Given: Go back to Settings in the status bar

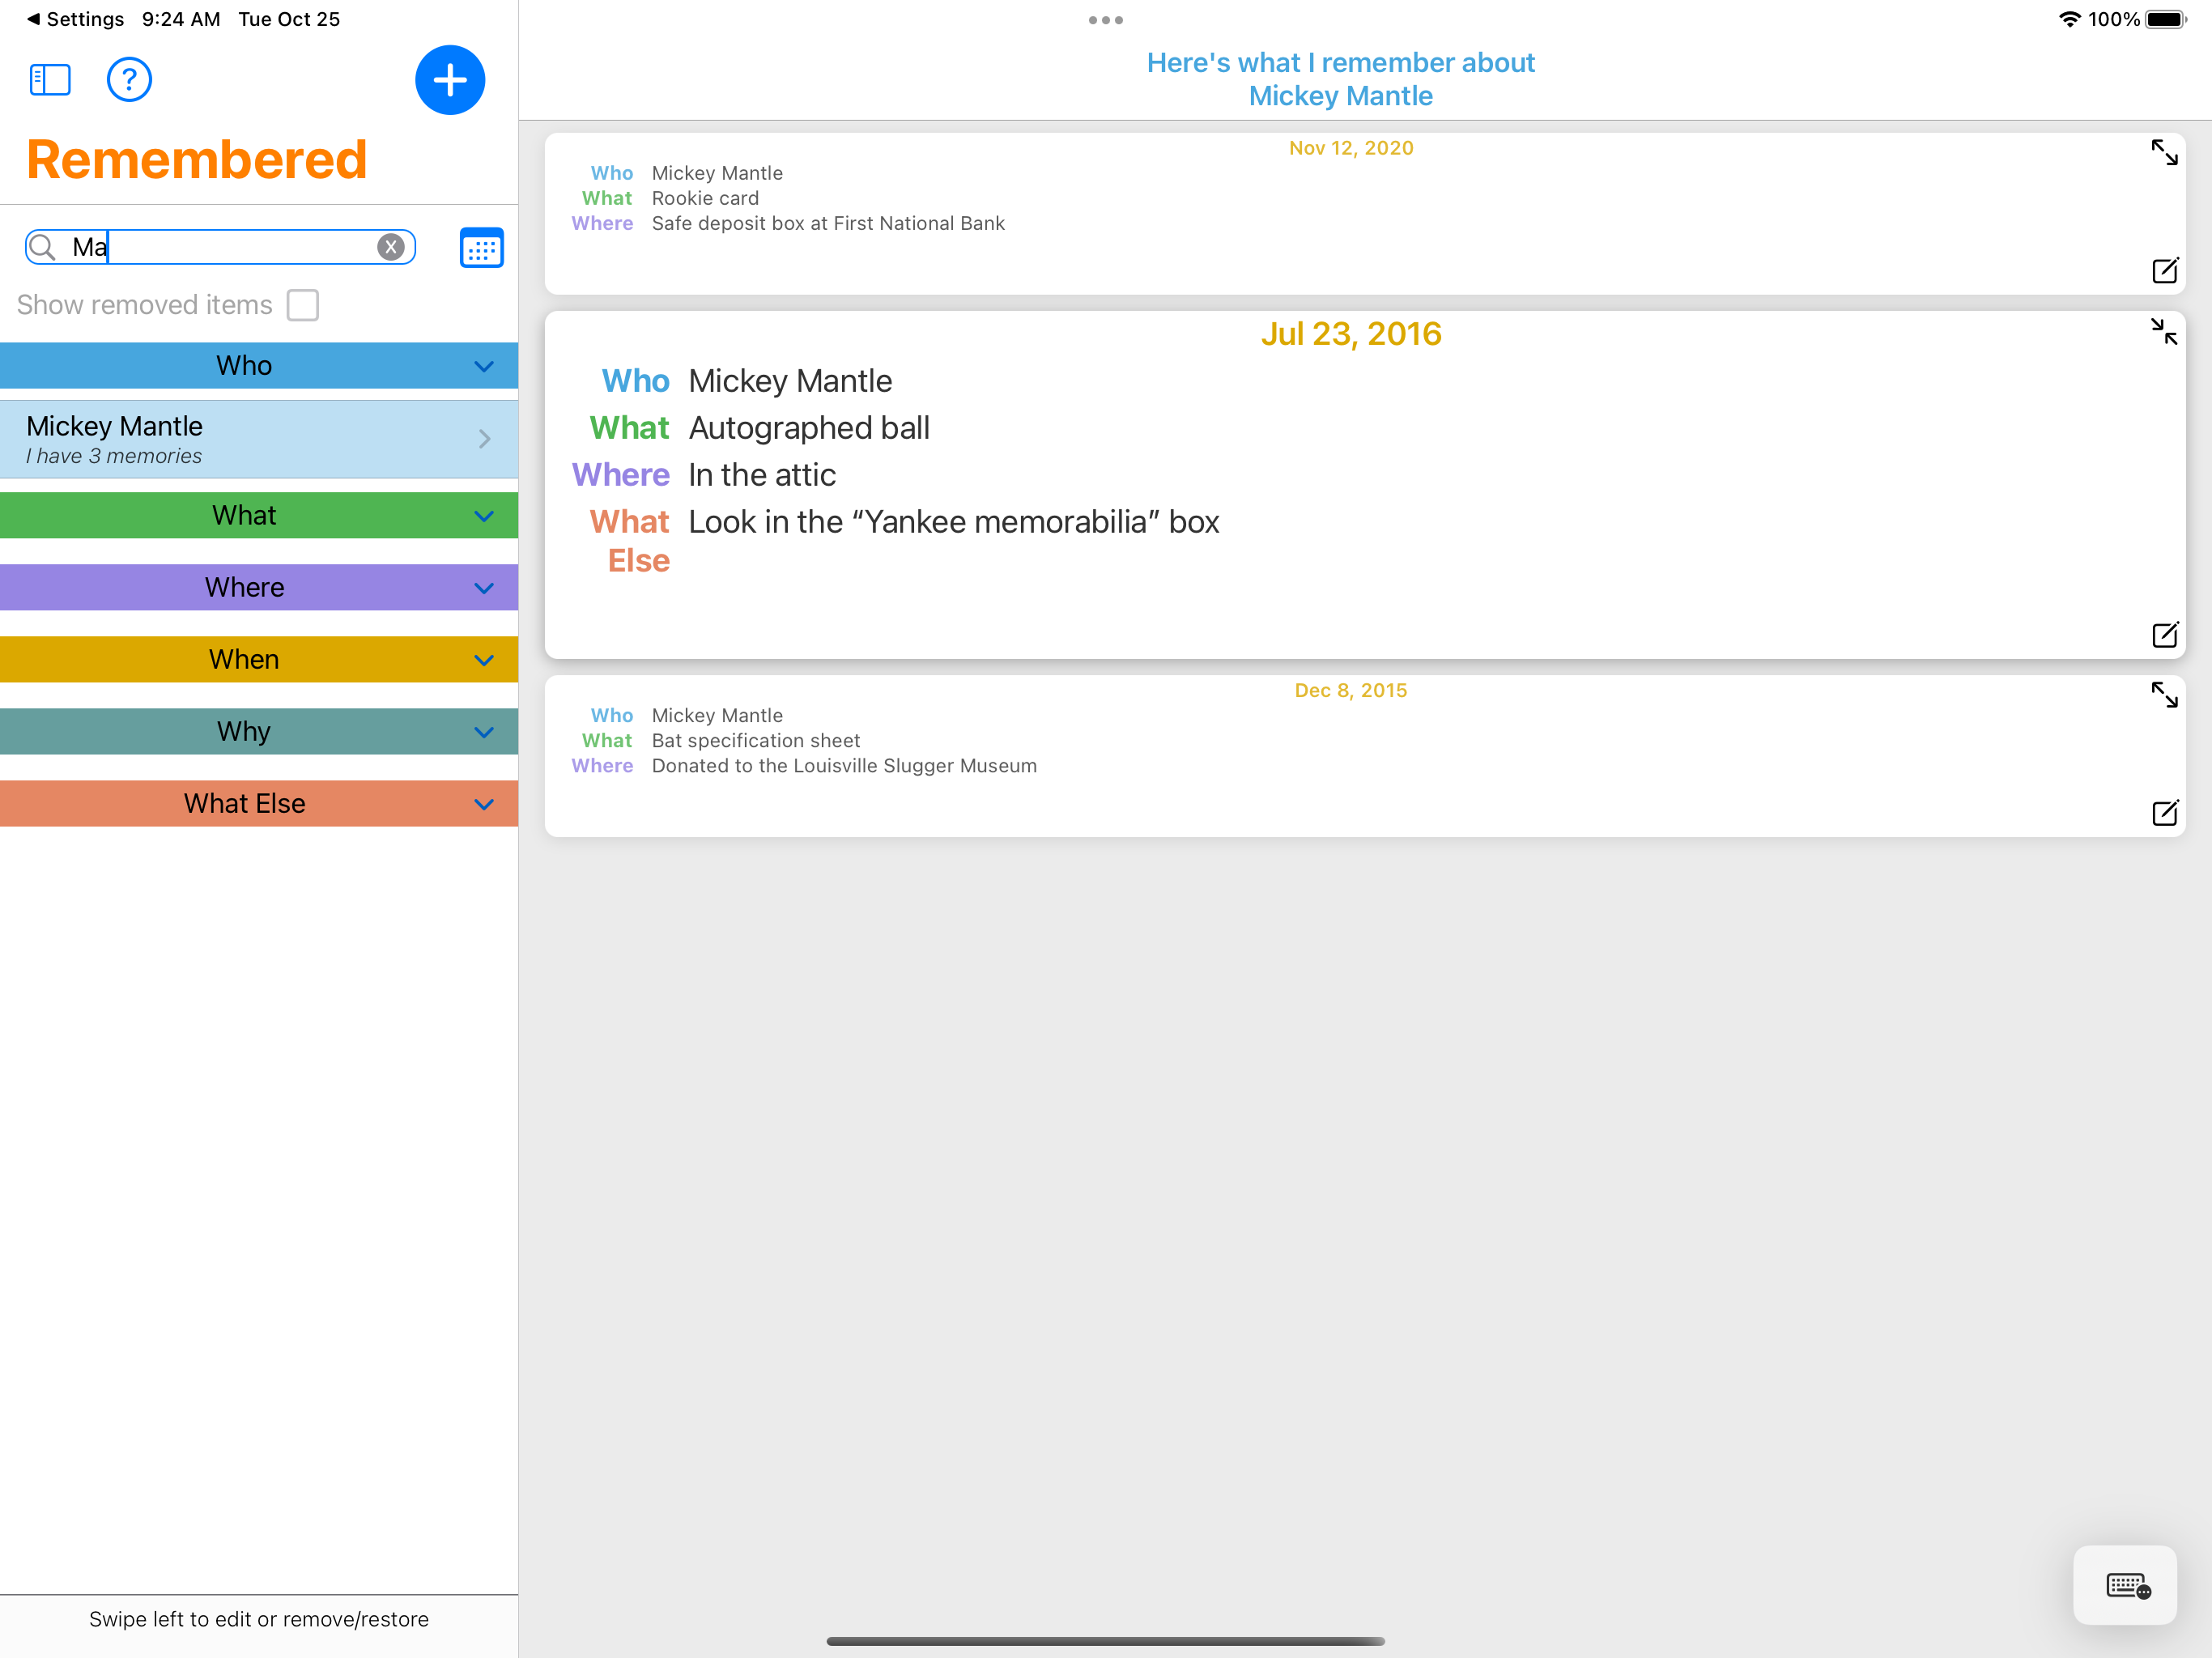Looking at the screenshot, I should coord(74,19).
